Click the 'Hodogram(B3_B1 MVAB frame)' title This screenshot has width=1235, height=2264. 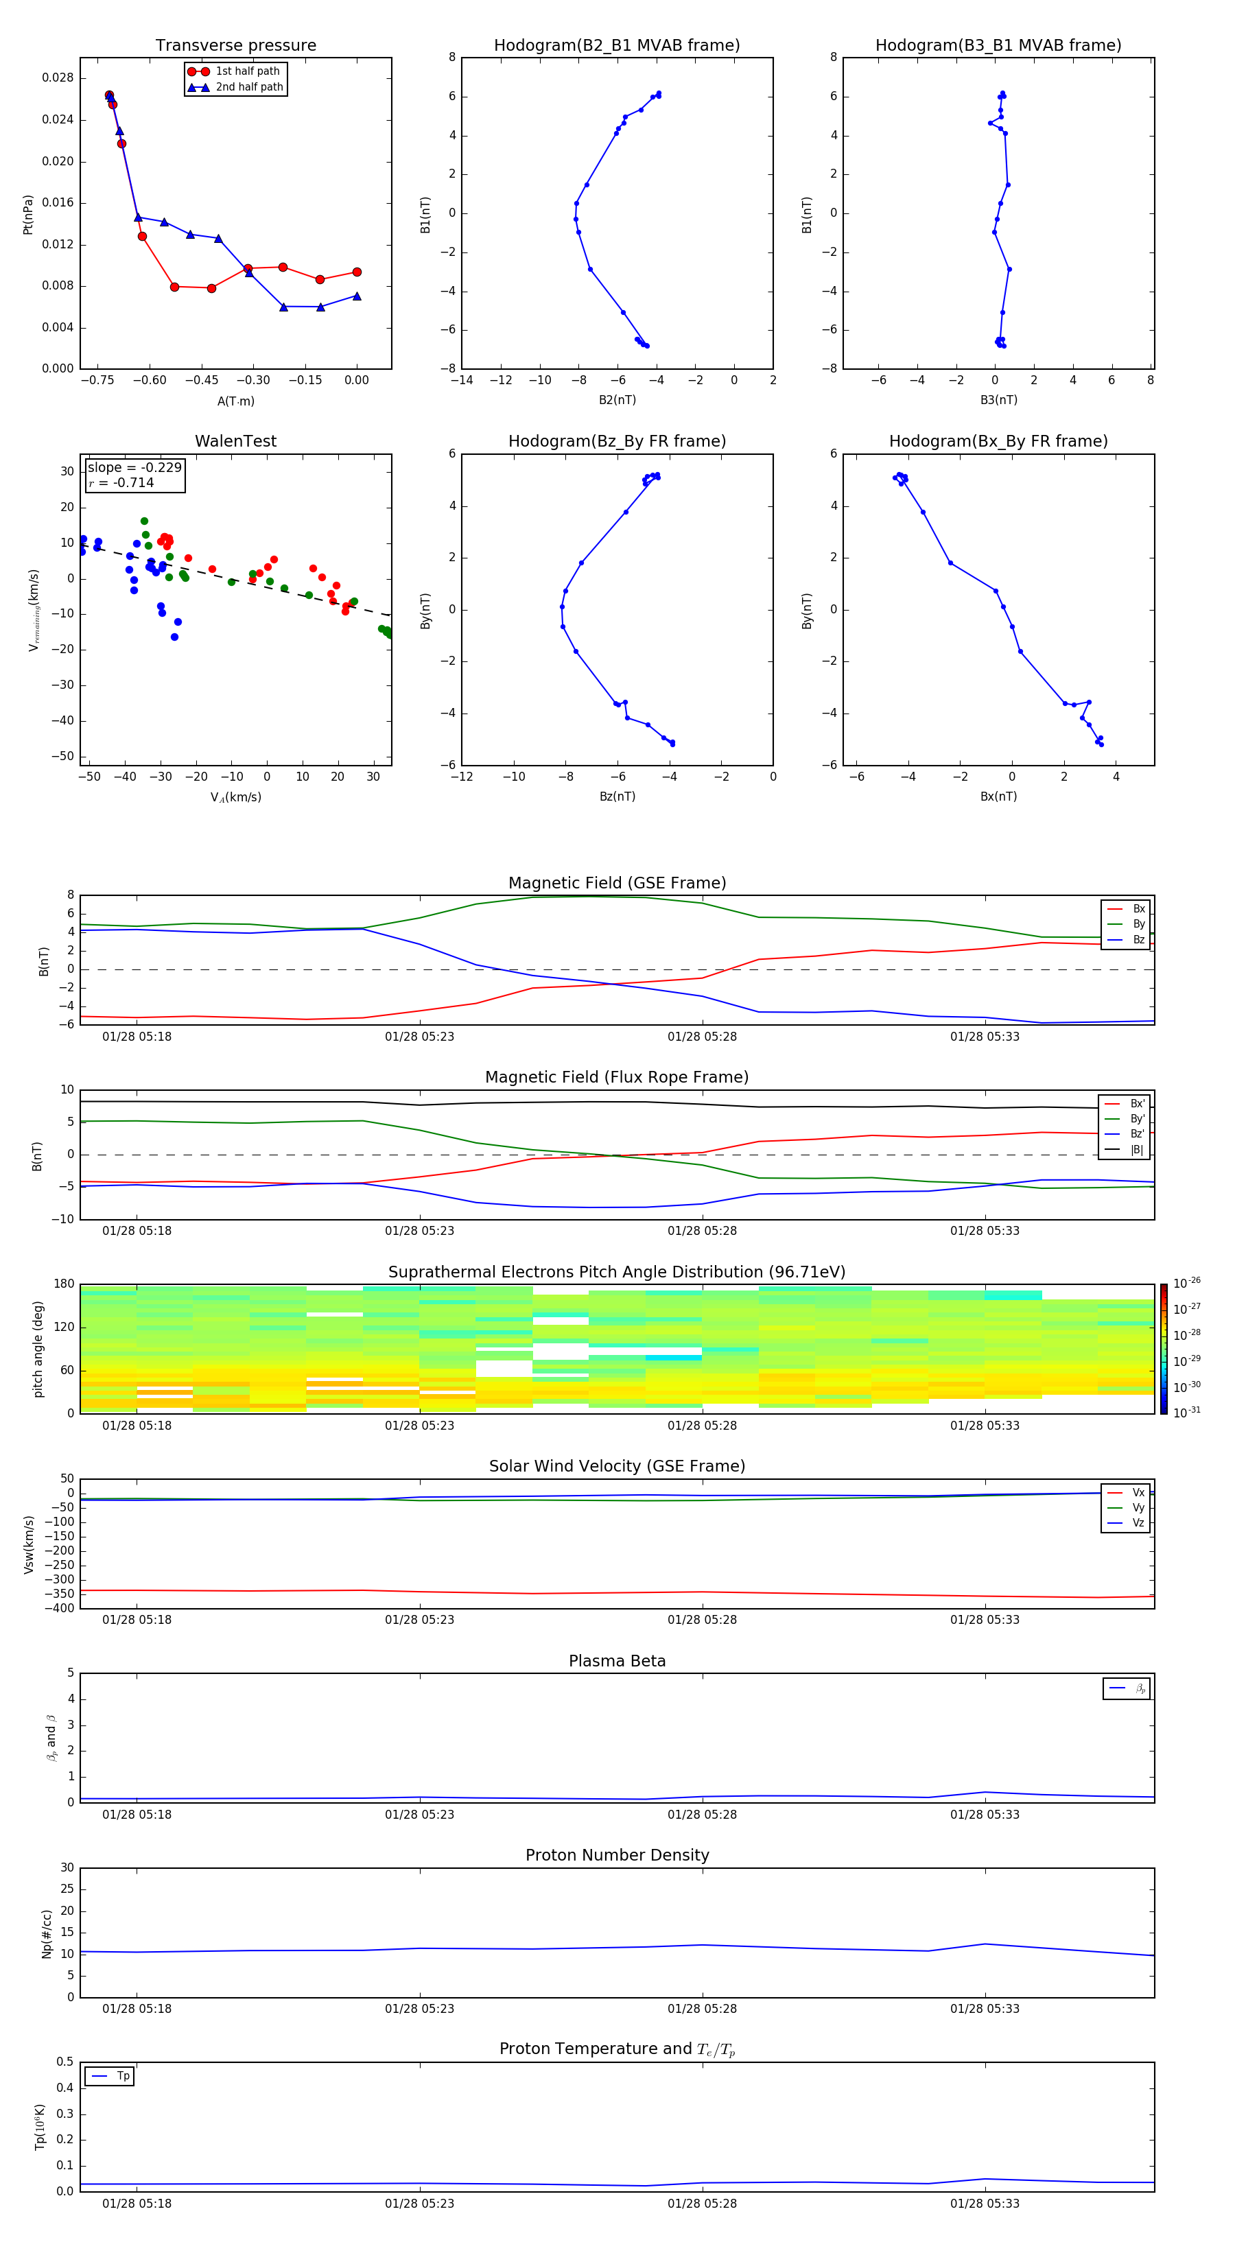(998, 46)
